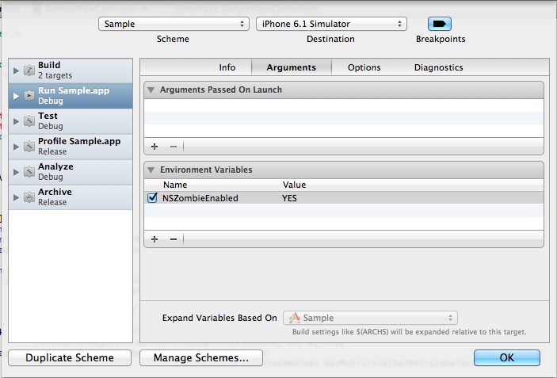
Task: Click the Archive action icon
Action: tap(29, 197)
